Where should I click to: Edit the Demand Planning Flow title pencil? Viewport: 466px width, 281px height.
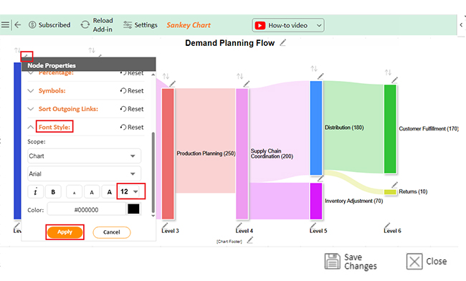coord(282,43)
